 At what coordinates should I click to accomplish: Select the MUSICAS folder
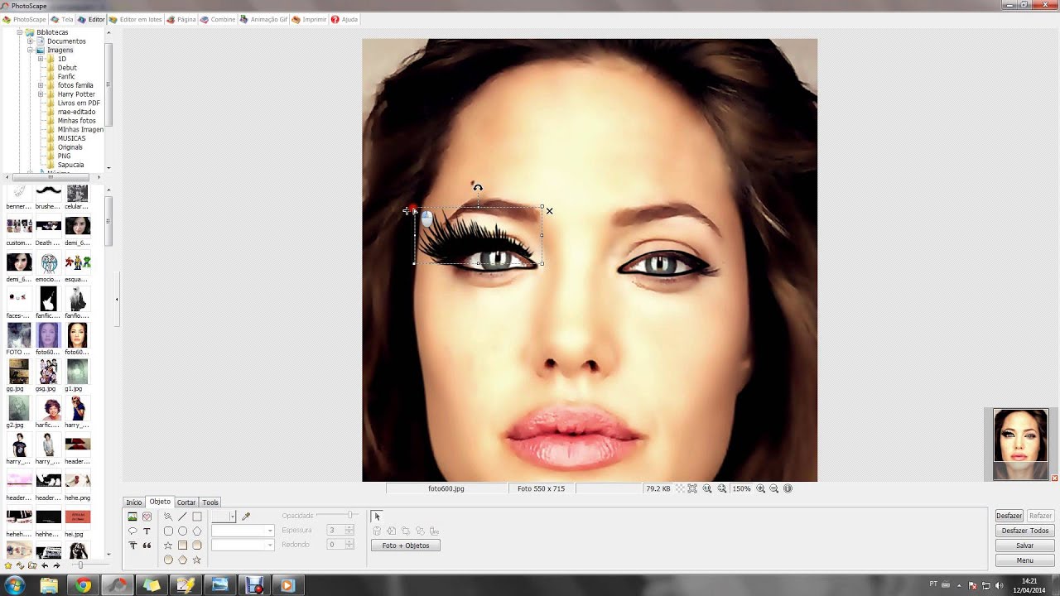(71, 138)
